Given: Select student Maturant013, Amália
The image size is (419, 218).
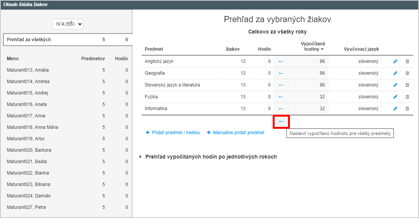Looking at the screenshot, I should coord(67,70).
